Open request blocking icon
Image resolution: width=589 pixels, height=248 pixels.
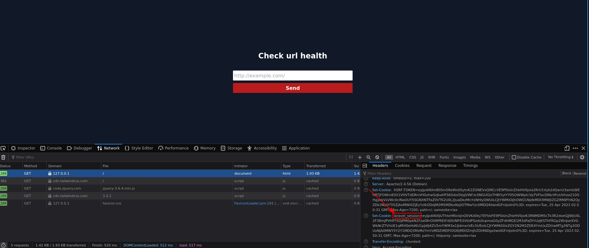(377, 157)
